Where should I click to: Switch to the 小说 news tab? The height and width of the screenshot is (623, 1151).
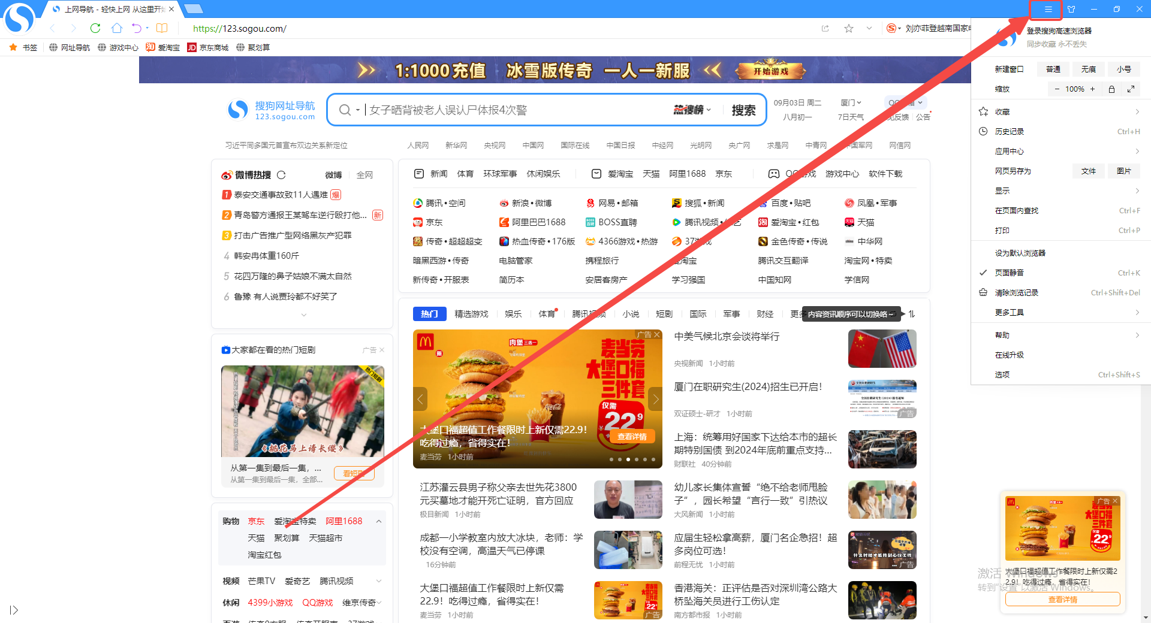pos(631,314)
